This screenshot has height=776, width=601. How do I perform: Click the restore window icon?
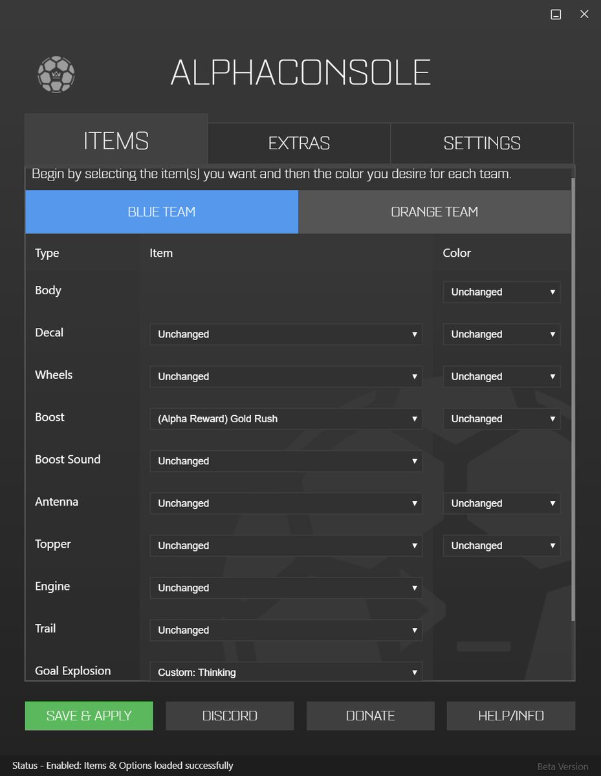tap(555, 14)
